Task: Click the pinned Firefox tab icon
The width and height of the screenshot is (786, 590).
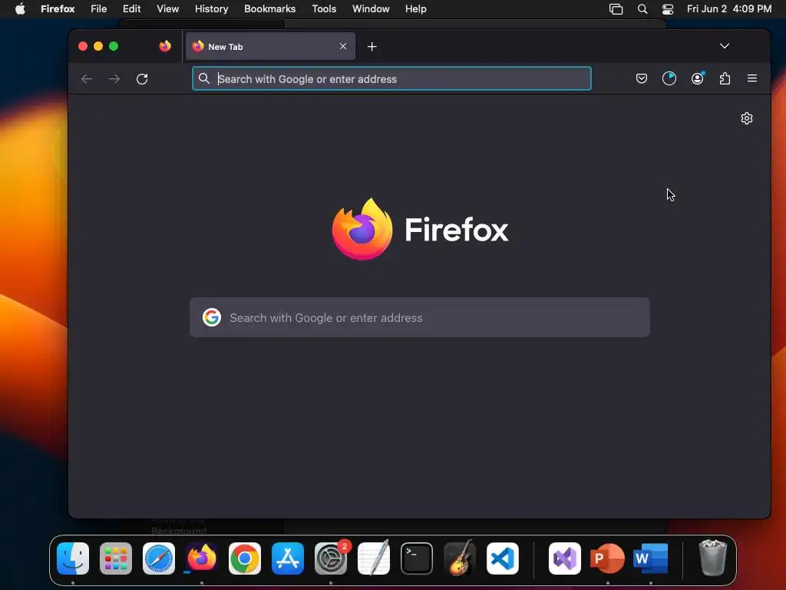Action: pyautogui.click(x=165, y=46)
